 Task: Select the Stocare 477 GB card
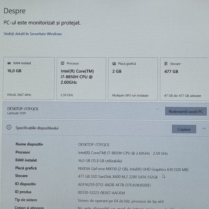[x=185, y=79]
